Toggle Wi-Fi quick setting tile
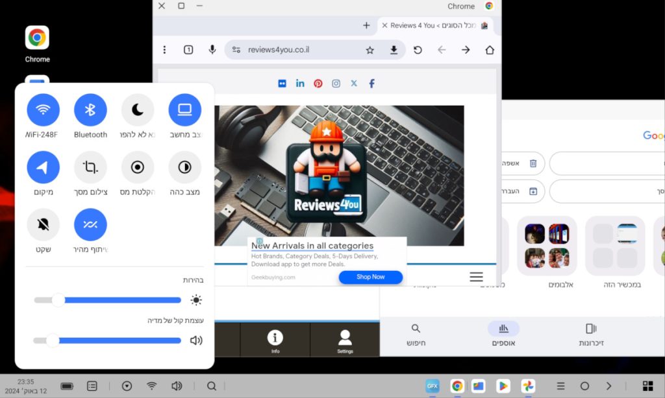This screenshot has width=665, height=398. point(43,110)
